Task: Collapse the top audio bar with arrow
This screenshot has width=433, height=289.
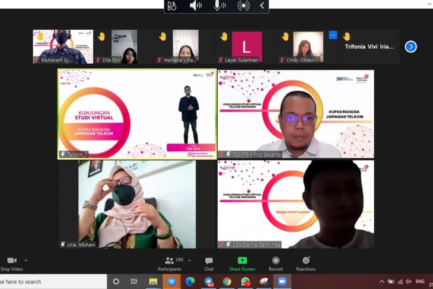Action: click(262, 5)
